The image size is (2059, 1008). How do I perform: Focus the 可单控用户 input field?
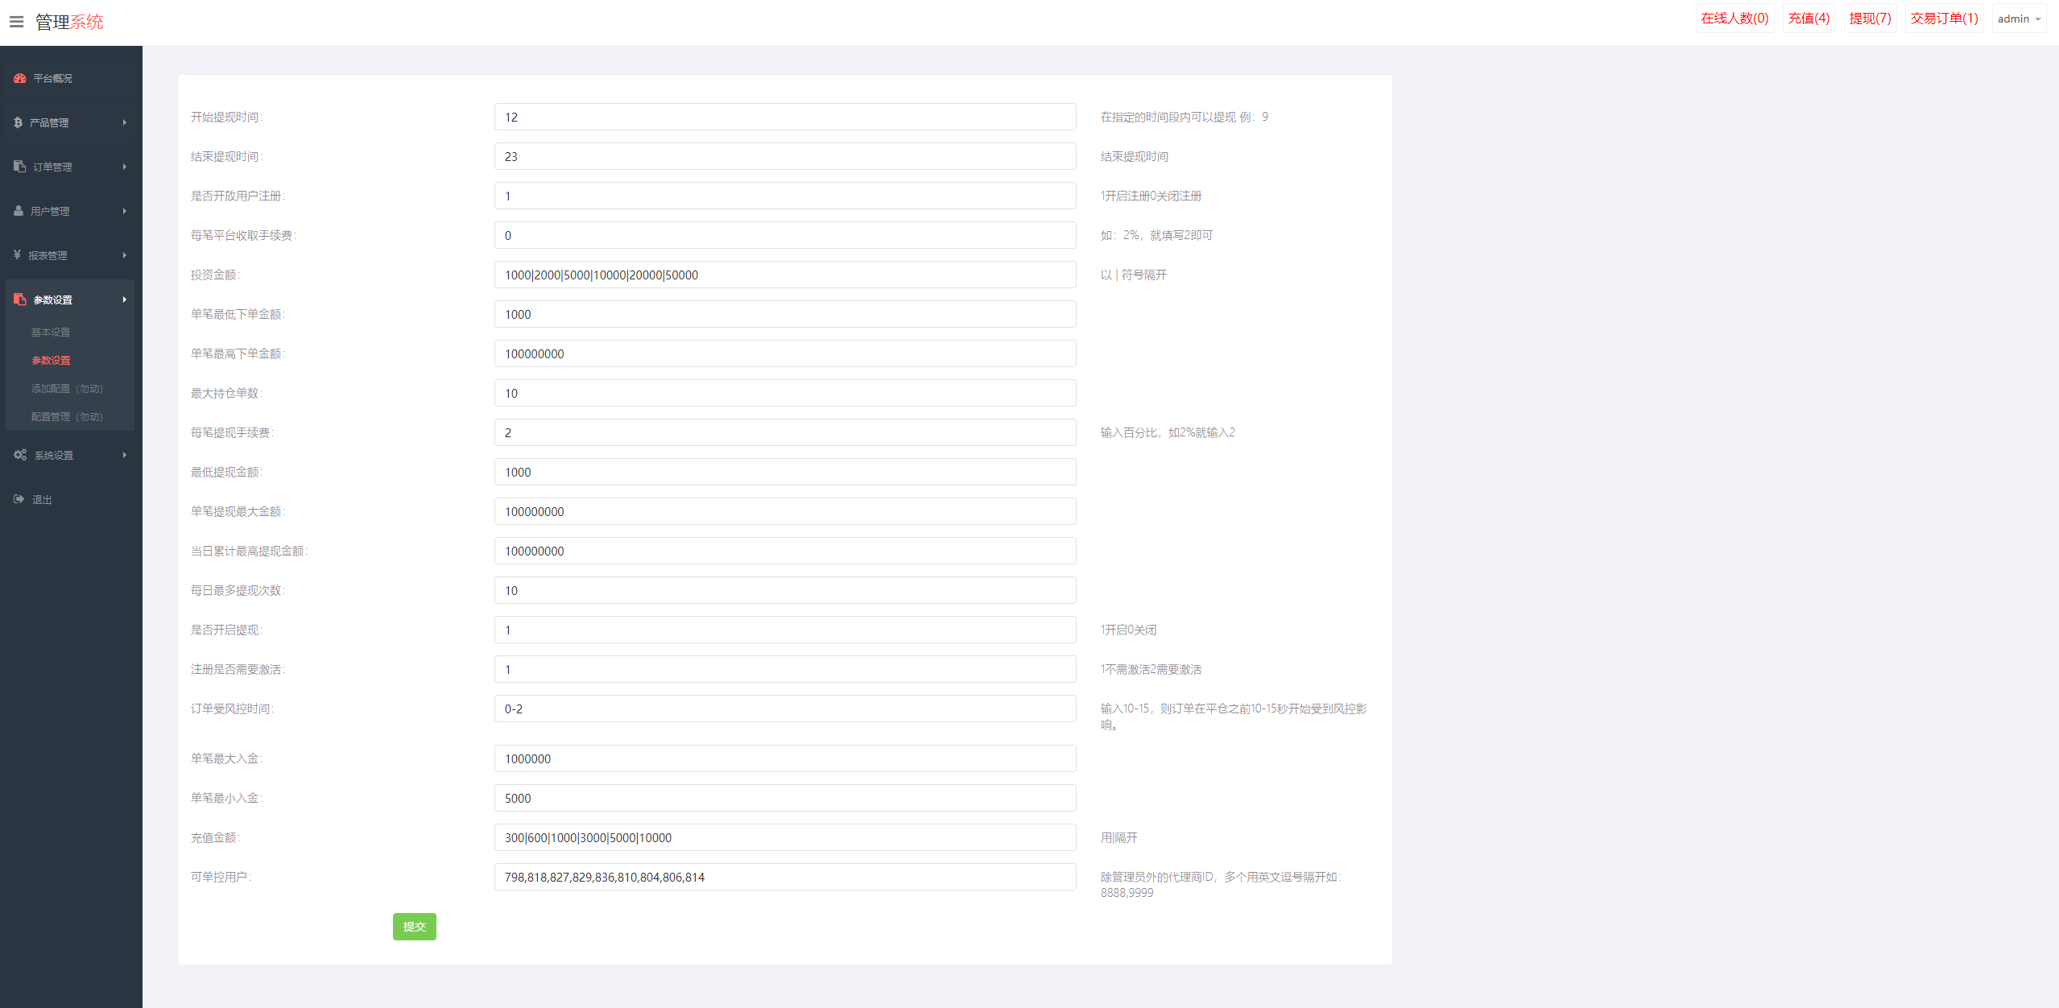click(x=785, y=877)
